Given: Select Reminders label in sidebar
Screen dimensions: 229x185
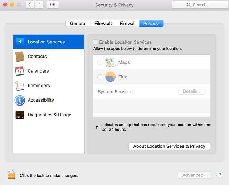Looking at the screenshot, I should (39, 86).
